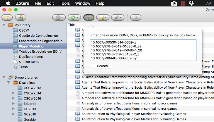Open the Window menu
214x122 pixels.
83,3
